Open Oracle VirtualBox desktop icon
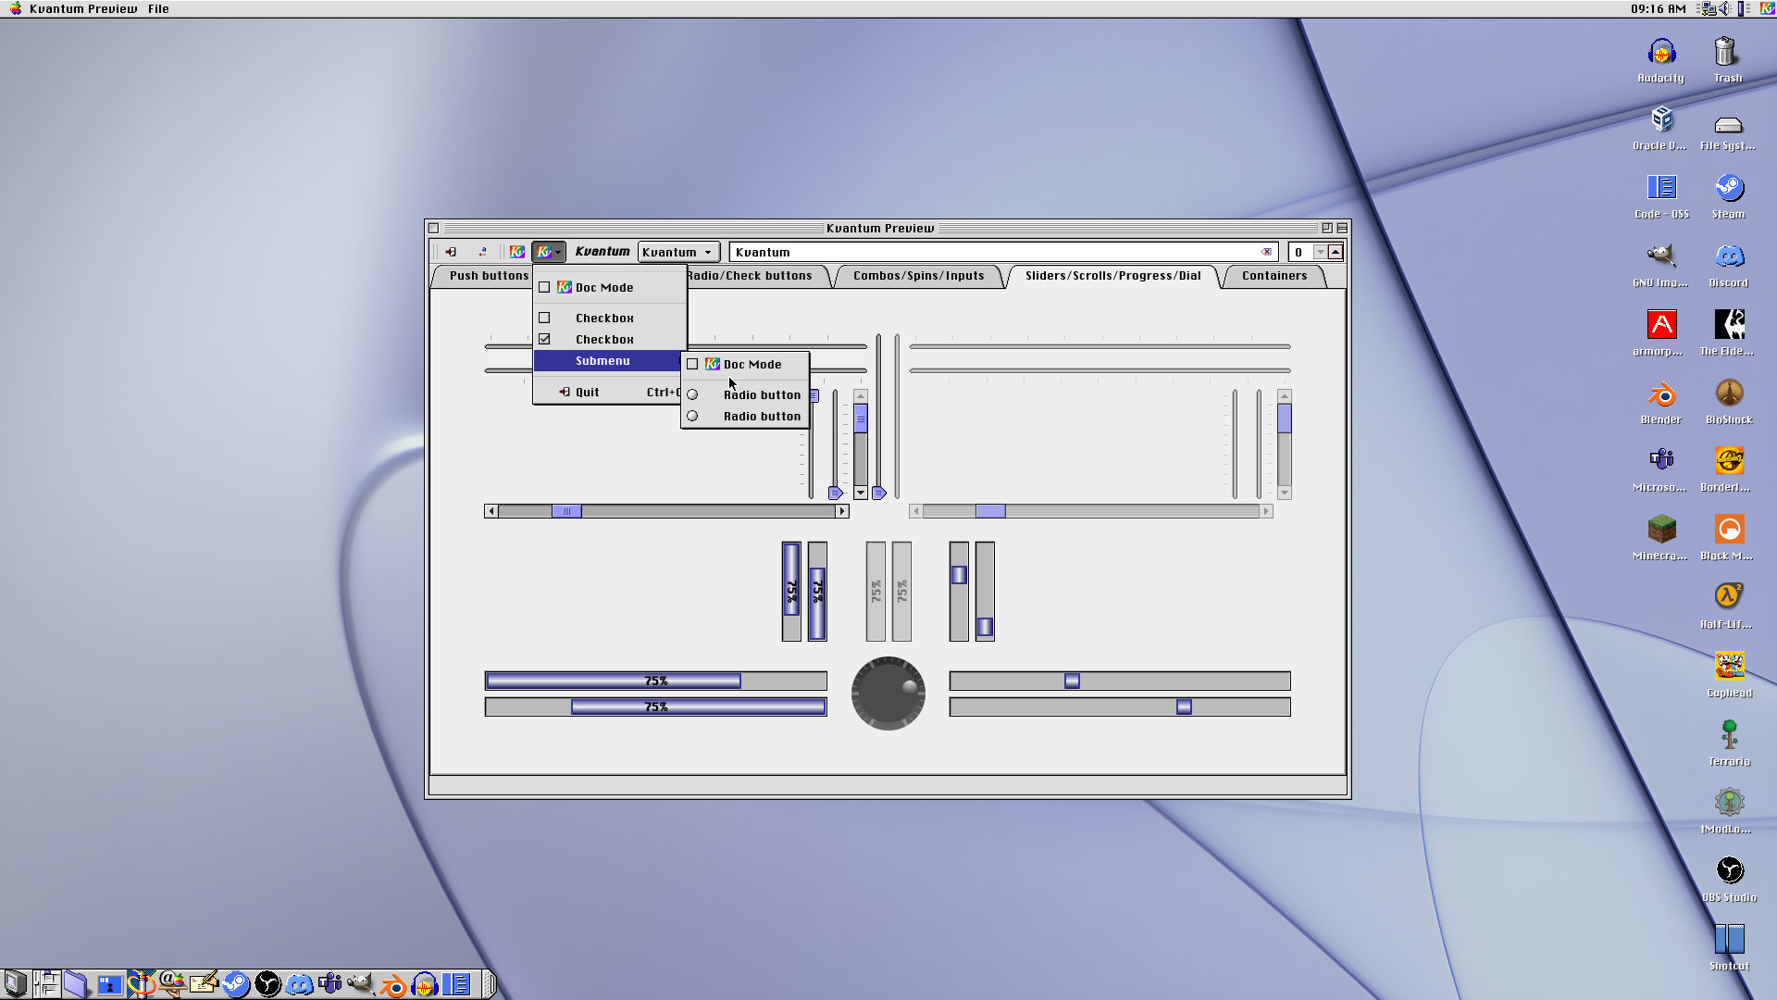 [x=1661, y=129]
